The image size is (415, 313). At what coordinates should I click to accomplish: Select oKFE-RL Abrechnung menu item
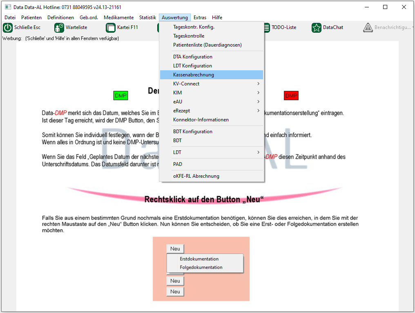[196, 176]
